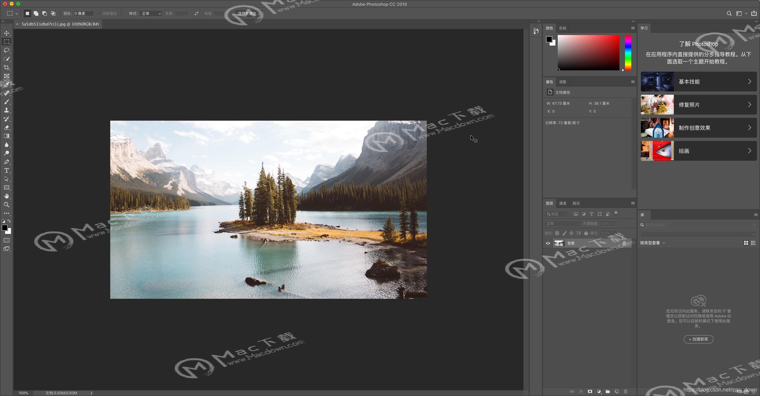Select the Hand tool
Screen dimensions: 760x396
click(x=7, y=196)
